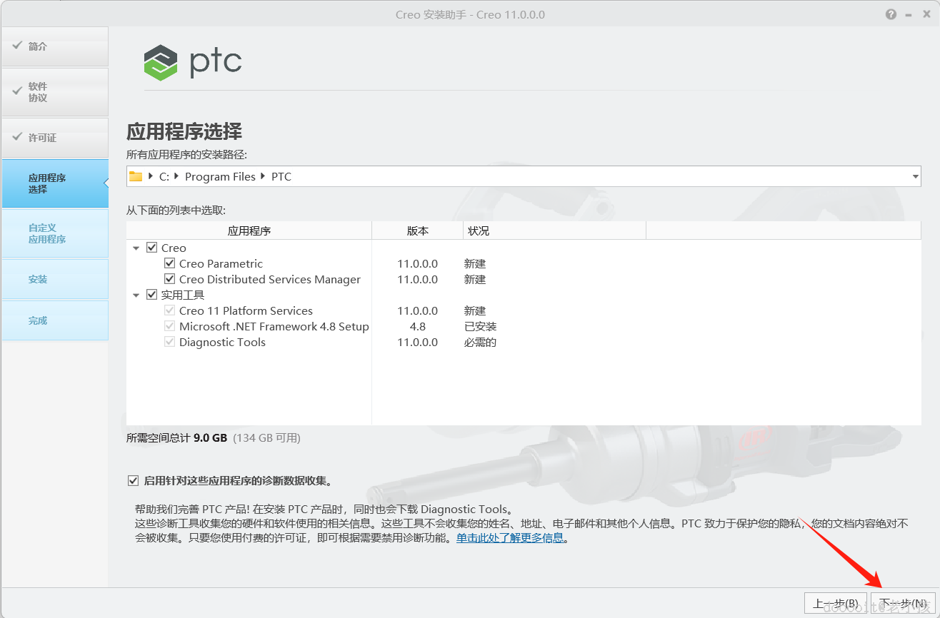Click the arrow after C: in path

tap(177, 176)
